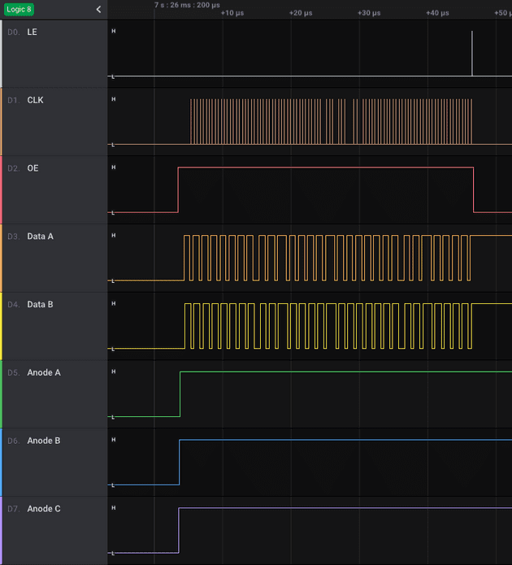Click the +40 µs timeline marker
Screen dimensions: 512x565
coord(437,13)
